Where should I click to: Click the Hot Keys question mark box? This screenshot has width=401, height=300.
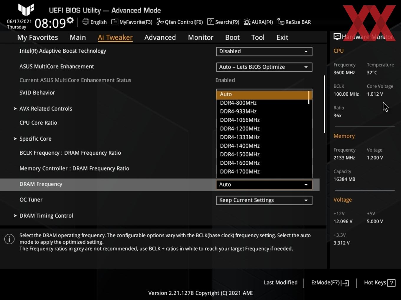click(x=391, y=283)
